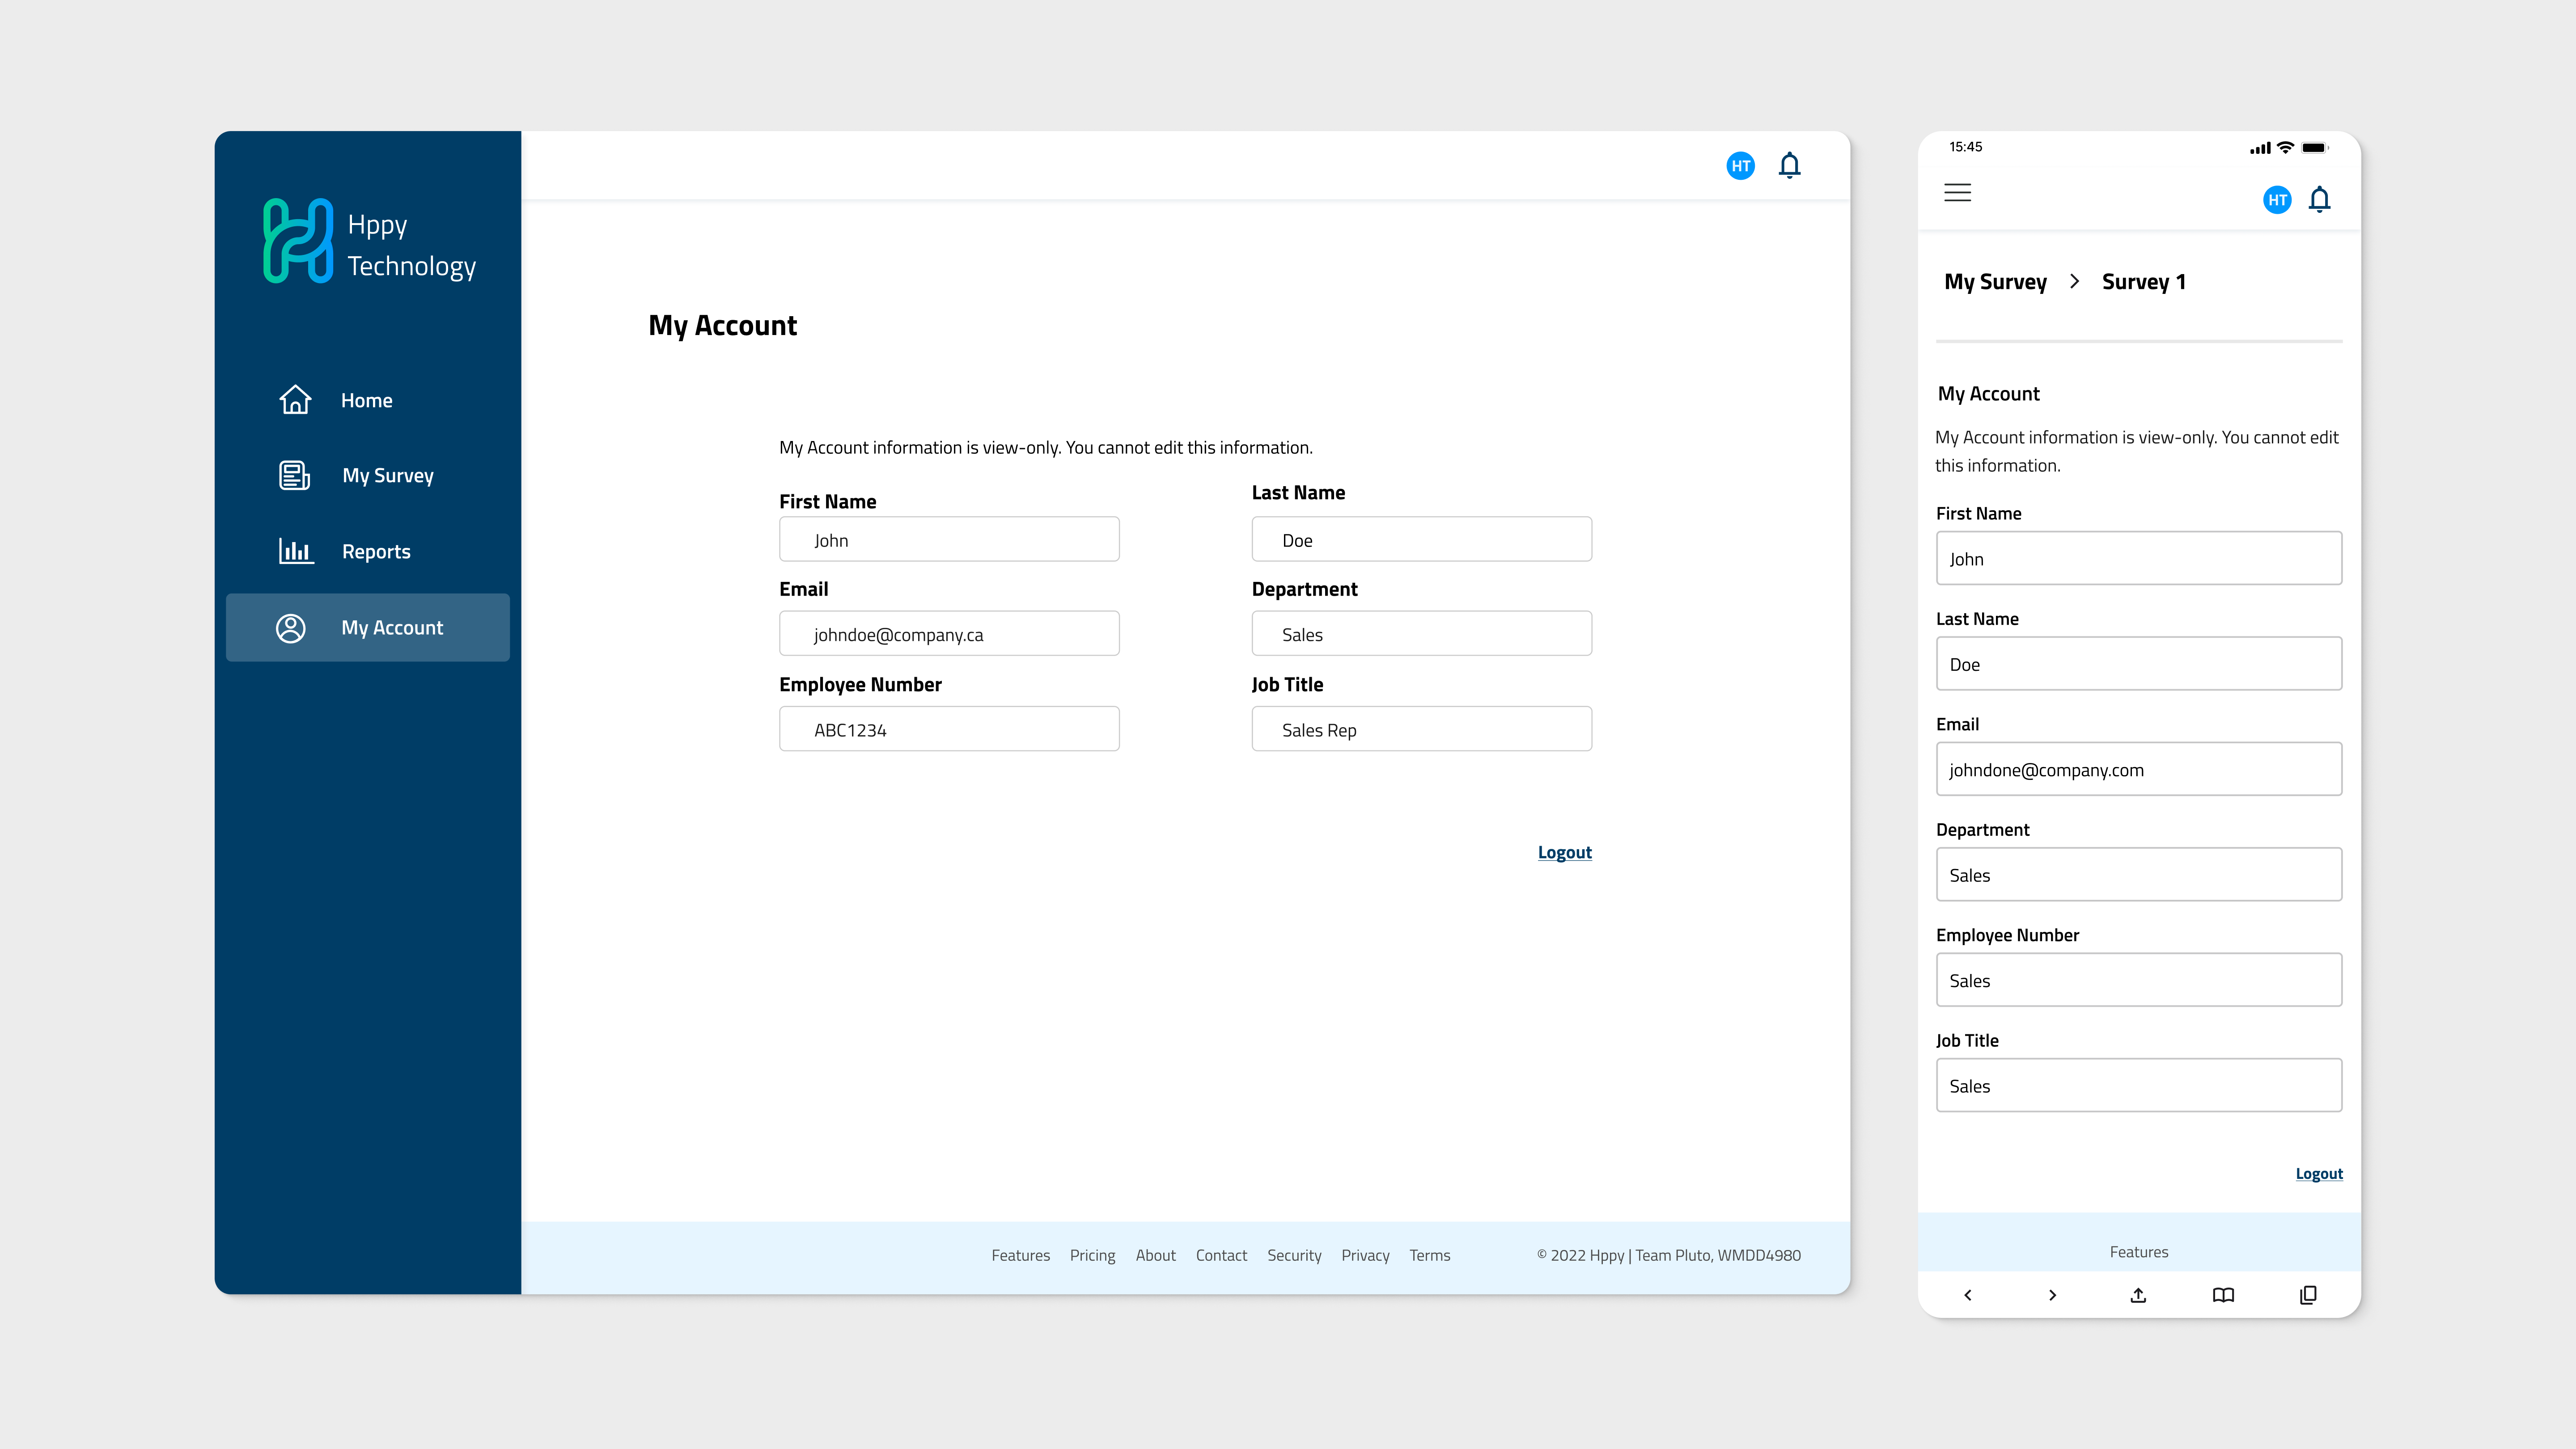Click footer copyright text 2022 Hppy
The width and height of the screenshot is (2576, 1449).
click(1668, 1255)
